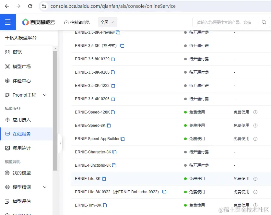Click the browser back arrow
This screenshot has width=271, height=215.
pos(7,6)
